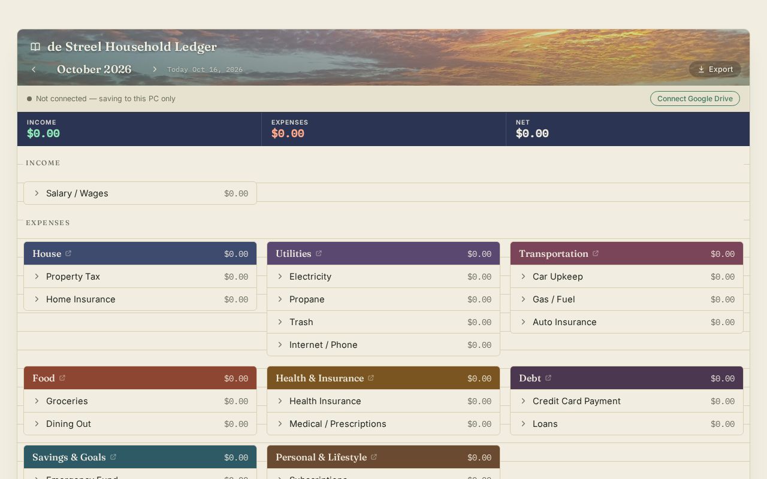The image size is (767, 479).
Task: Expand the Loans row
Action: [x=627, y=424]
